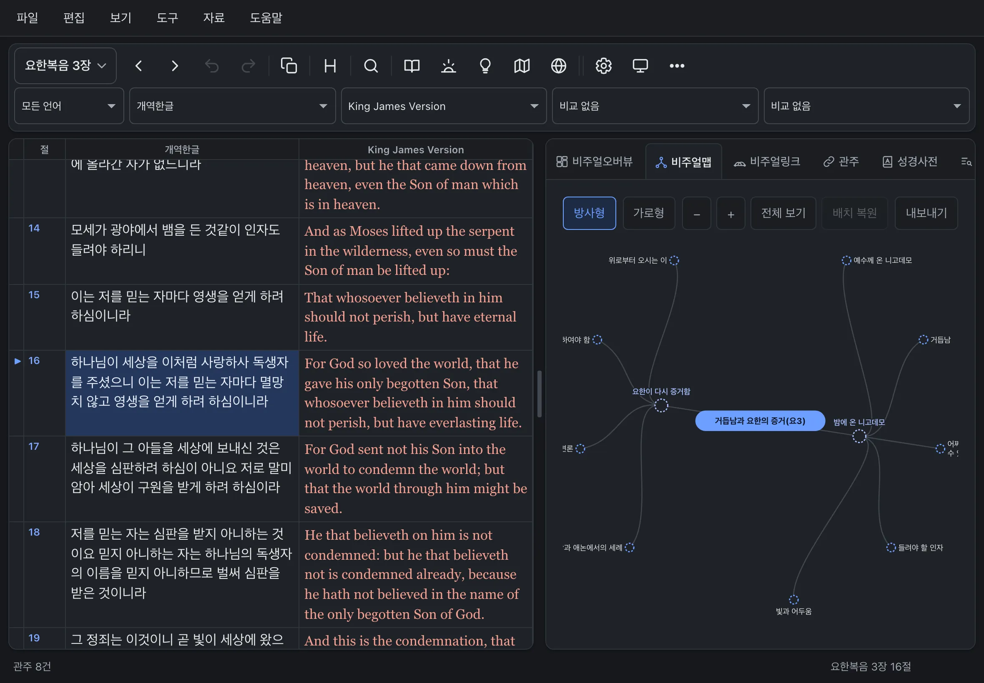Viewport: 984px width, 683px height.
Task: Open settings gear icon
Action: pyautogui.click(x=604, y=66)
